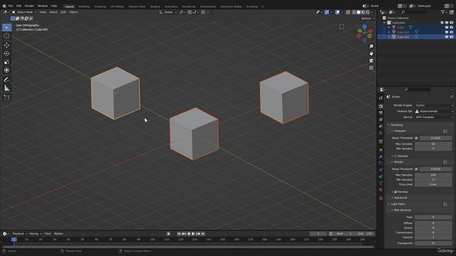Hide the Collection using its eye icon
Image resolution: width=456 pixels, height=256 pixels.
click(447, 23)
